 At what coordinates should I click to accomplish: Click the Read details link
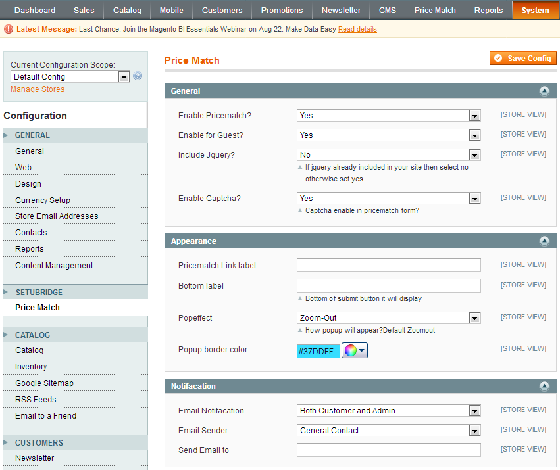(357, 30)
